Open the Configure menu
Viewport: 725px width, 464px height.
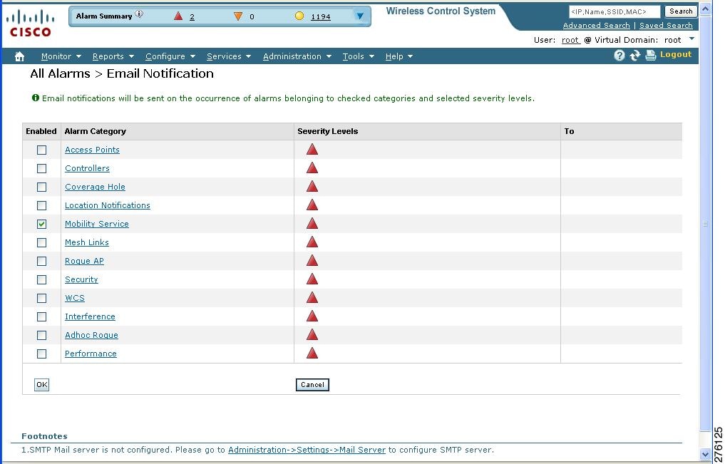coord(170,56)
